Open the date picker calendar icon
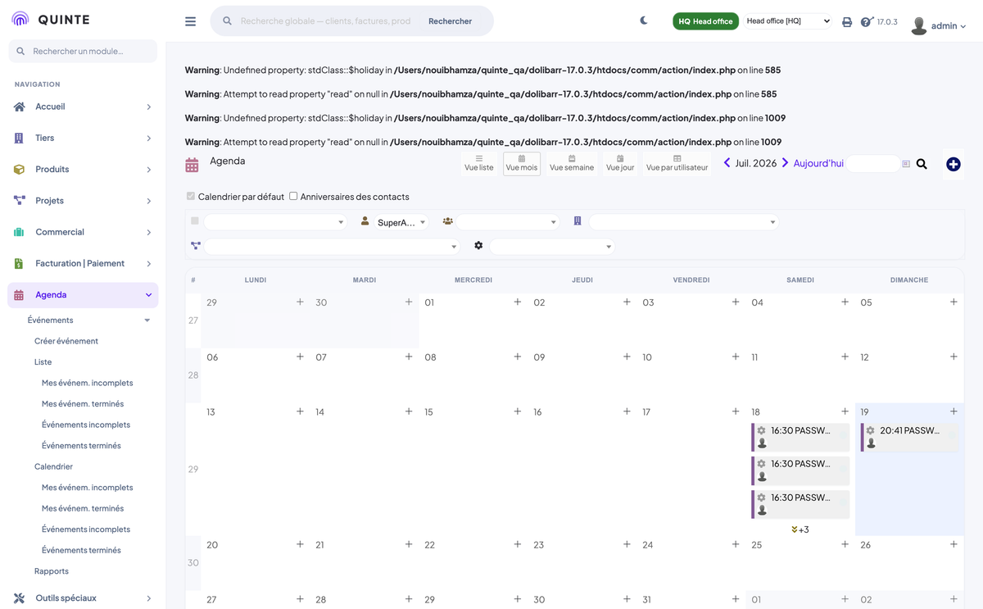Viewport: 983px width, 609px height. [x=906, y=164]
